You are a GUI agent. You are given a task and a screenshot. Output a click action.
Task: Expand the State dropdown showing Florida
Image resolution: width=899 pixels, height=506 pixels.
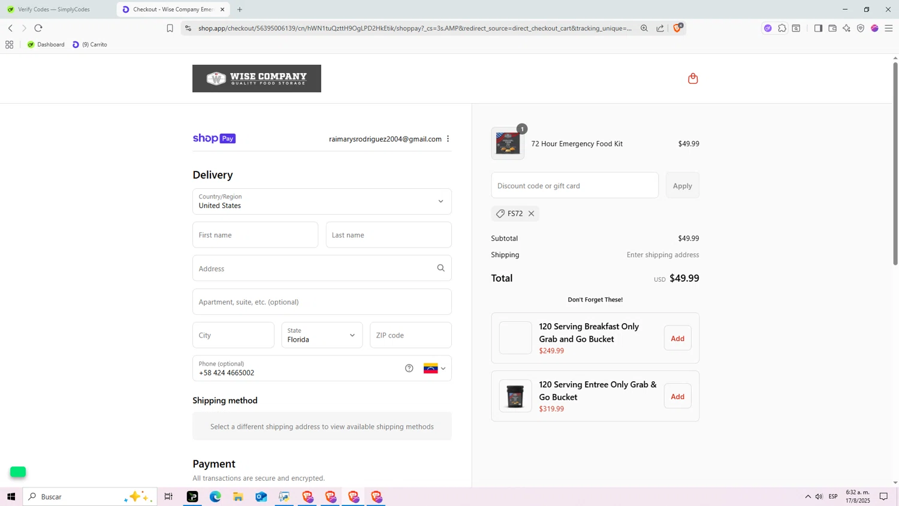tap(322, 335)
